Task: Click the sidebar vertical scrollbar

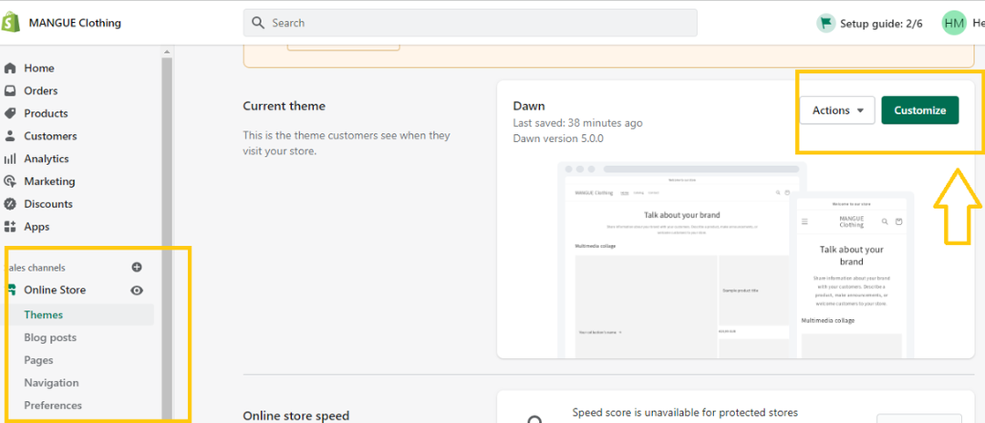Action: coord(167,239)
